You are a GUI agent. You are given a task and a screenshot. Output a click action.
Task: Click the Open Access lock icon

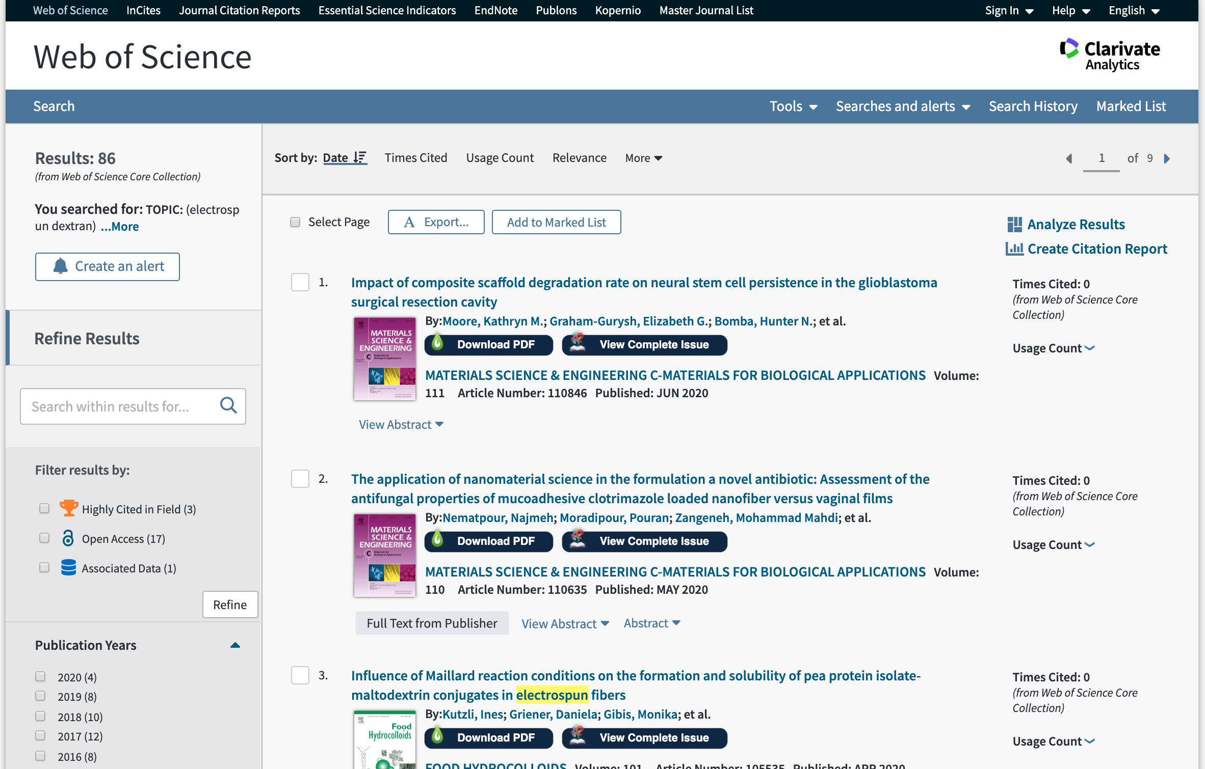click(x=68, y=538)
